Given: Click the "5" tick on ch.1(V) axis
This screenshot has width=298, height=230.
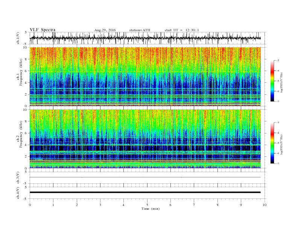Looking at the screenshot, I should [26, 32].
